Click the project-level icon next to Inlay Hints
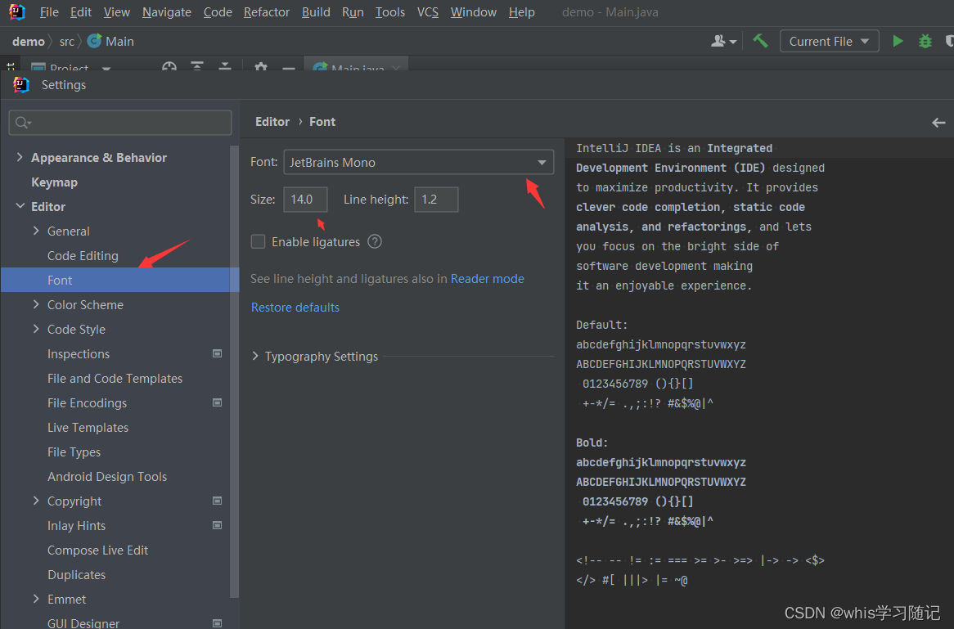 pos(217,525)
